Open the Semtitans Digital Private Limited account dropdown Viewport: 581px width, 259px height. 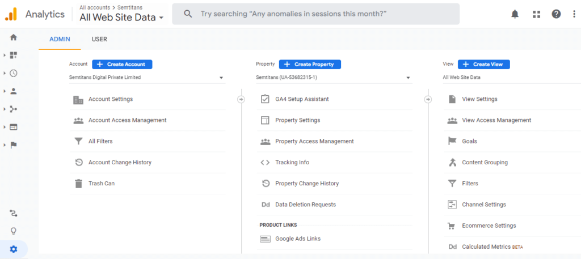(147, 78)
